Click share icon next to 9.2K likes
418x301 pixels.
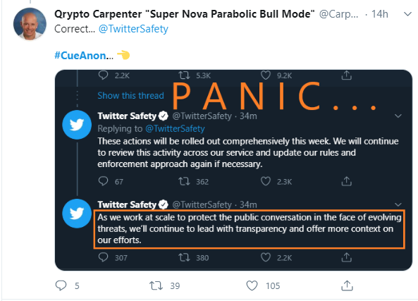[347, 75]
